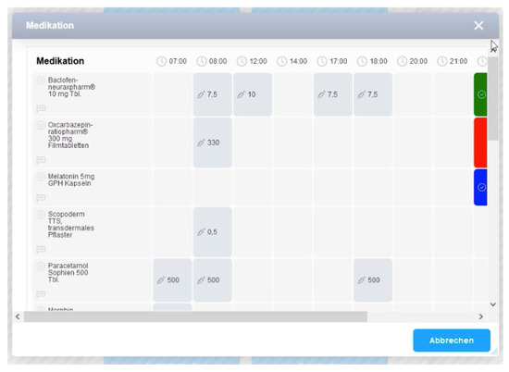Click the clock icon for 08:00 column
509x372 pixels.
pyautogui.click(x=202, y=61)
